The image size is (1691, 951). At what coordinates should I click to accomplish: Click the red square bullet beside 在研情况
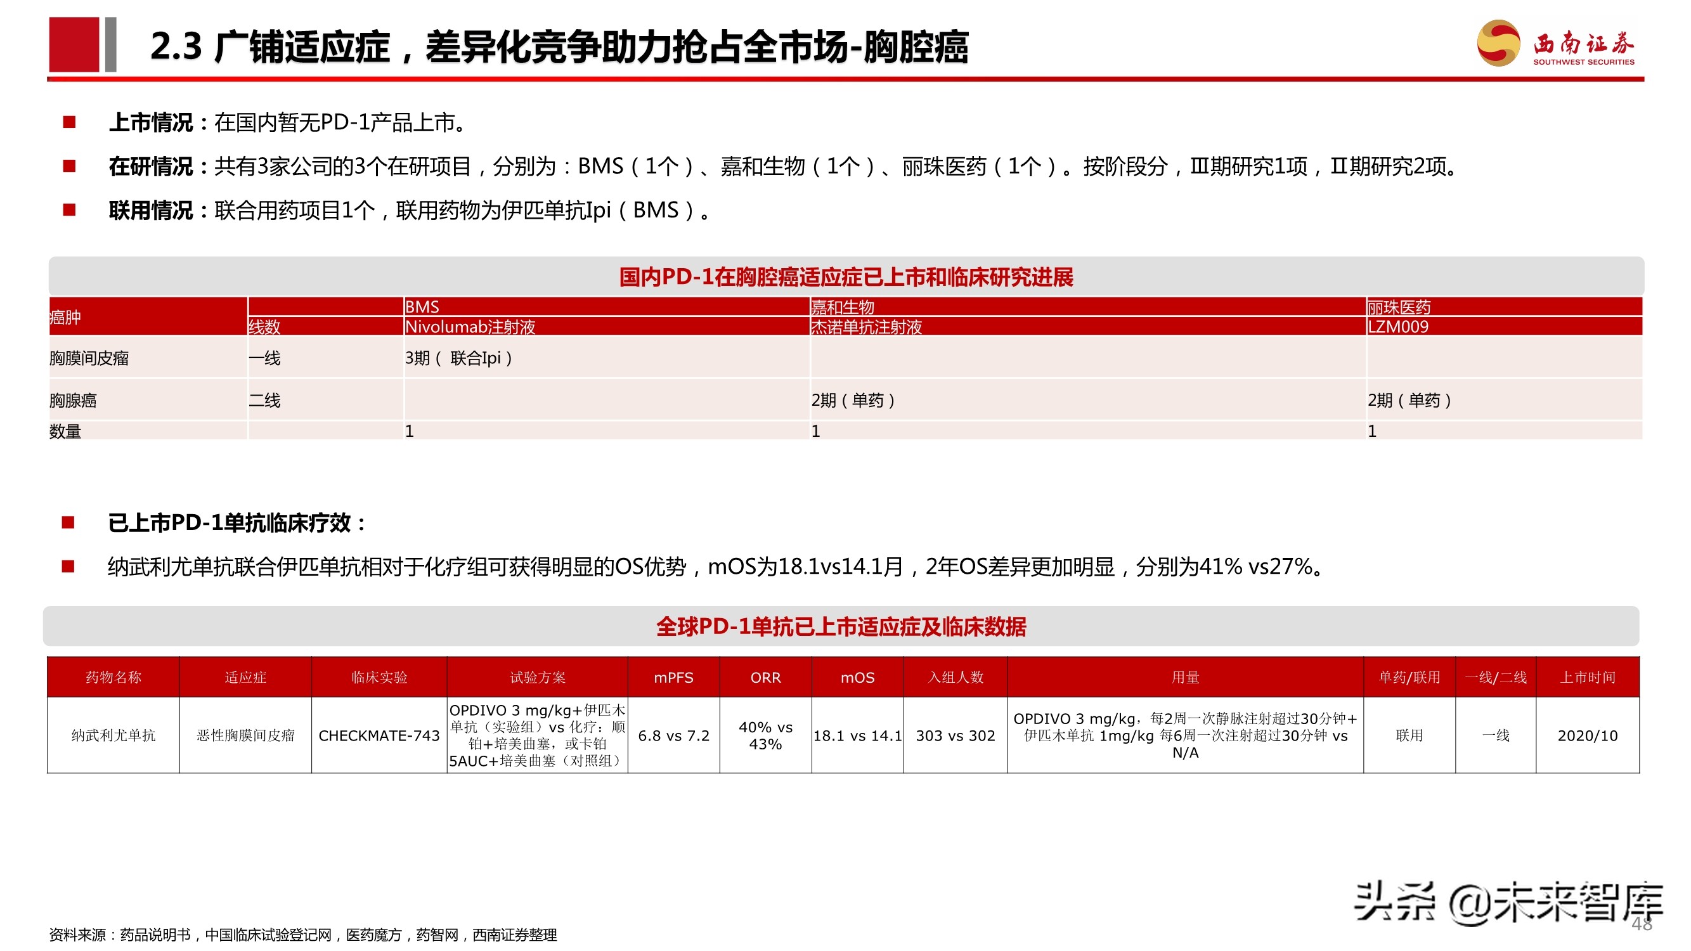pos(69,165)
